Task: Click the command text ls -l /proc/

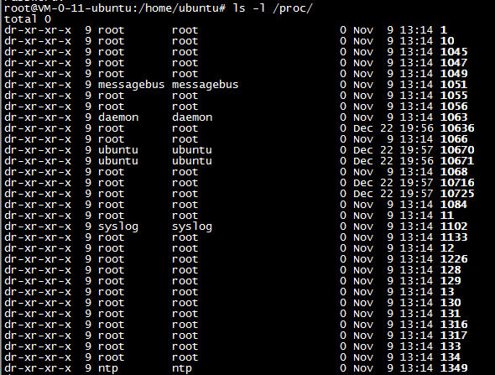Action: pos(273,8)
